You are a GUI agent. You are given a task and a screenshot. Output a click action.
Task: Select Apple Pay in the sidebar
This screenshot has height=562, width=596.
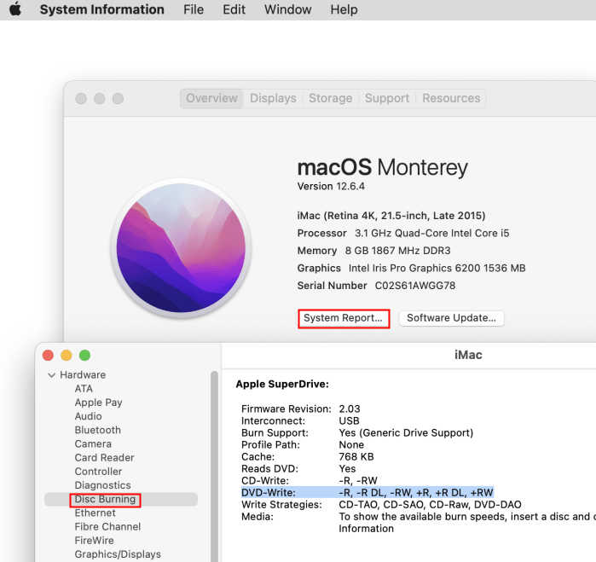click(x=98, y=403)
